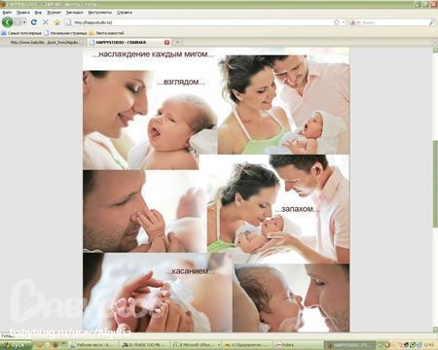Open the Инструменты menu
Image resolution: width=438 pixels, height=350 pixels.
point(100,13)
